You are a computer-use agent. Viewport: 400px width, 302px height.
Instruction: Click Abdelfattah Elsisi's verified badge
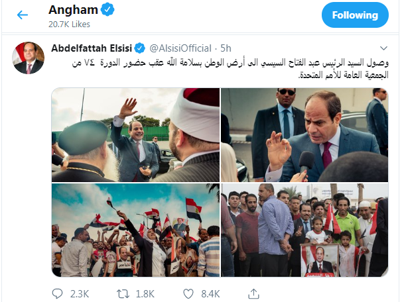[140, 48]
